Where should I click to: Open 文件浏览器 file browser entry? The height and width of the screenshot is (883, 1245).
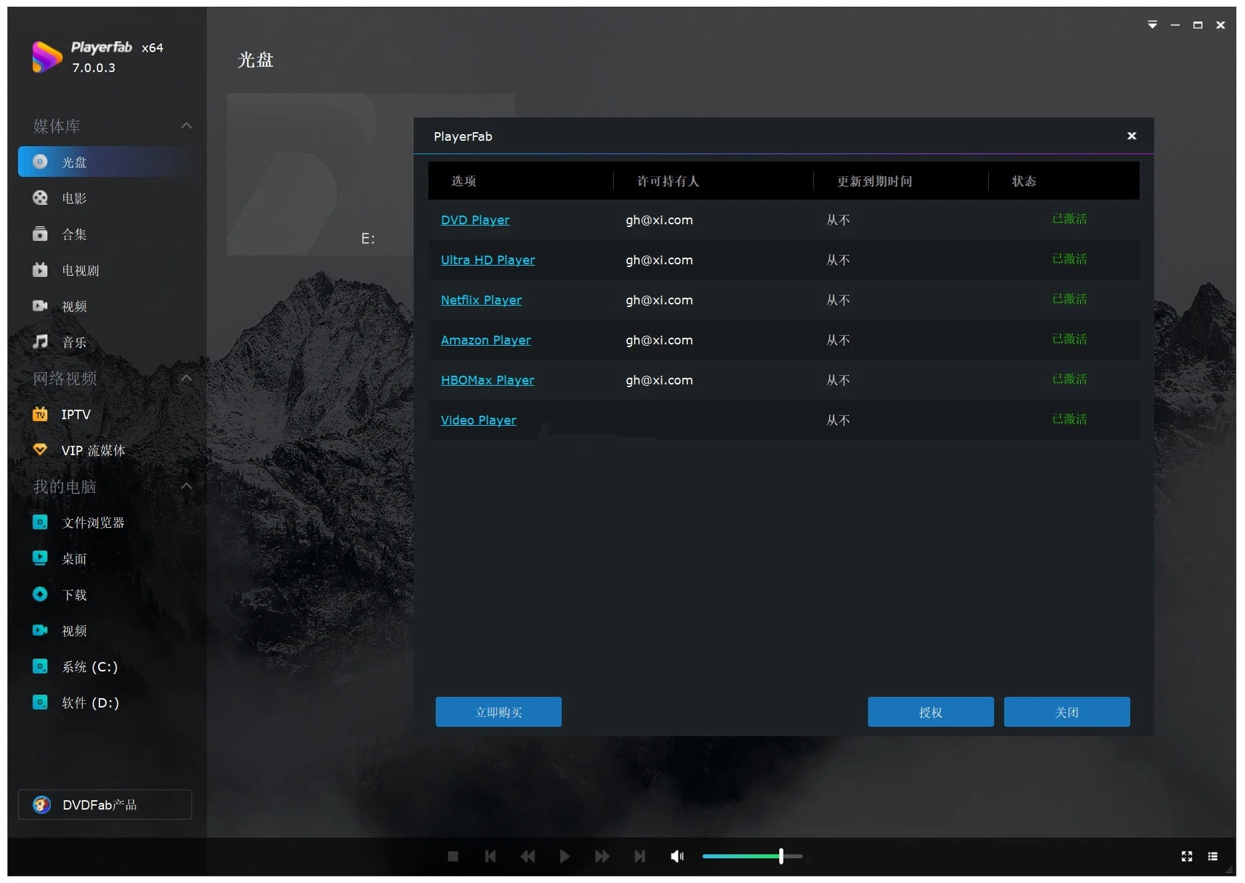pyautogui.click(x=93, y=523)
